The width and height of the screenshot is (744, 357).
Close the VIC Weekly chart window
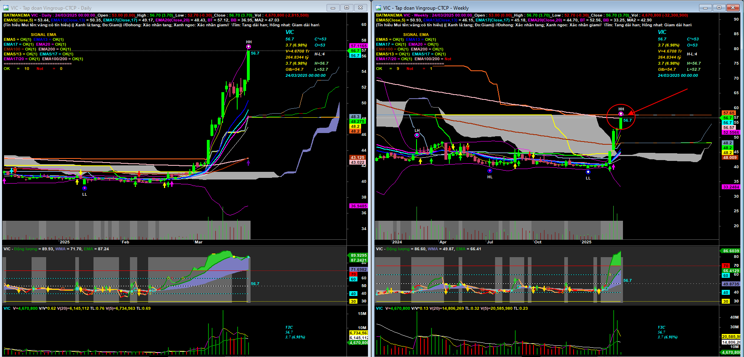733,8
